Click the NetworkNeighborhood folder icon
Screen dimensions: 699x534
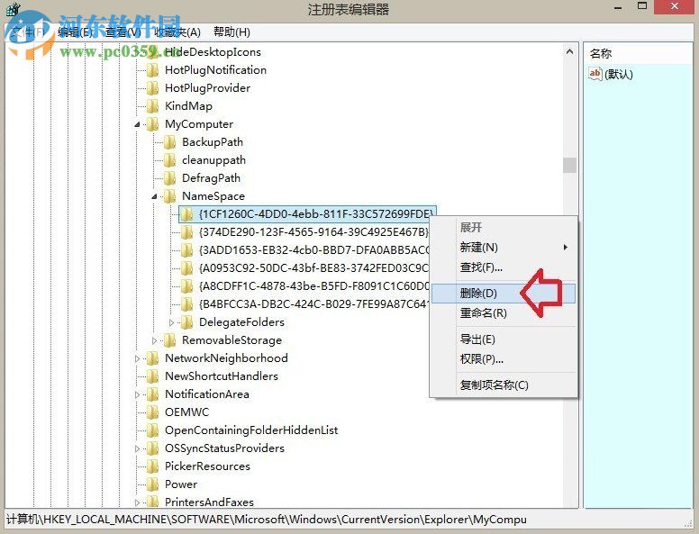152,358
